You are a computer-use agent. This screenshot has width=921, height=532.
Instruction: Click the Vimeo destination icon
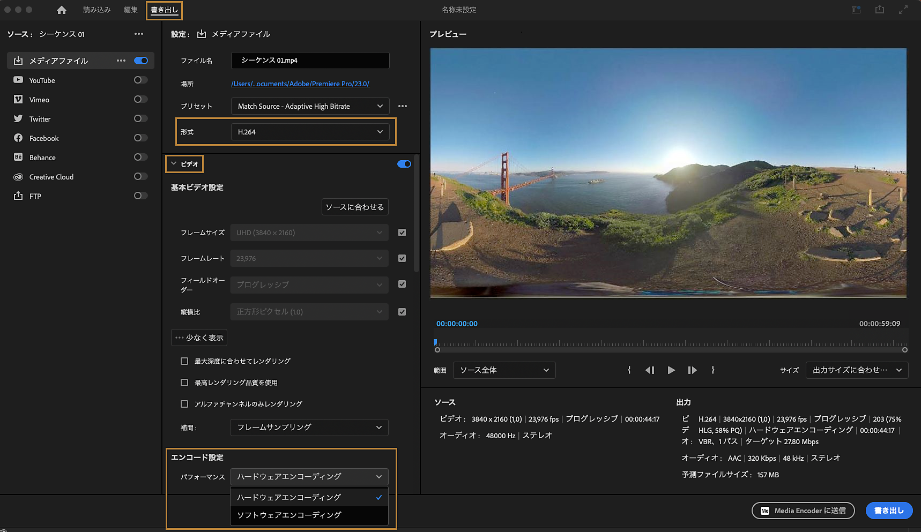click(x=18, y=99)
